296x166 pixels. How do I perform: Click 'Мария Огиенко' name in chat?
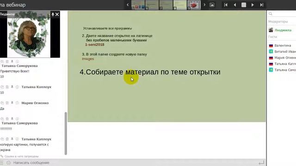click(x=35, y=103)
